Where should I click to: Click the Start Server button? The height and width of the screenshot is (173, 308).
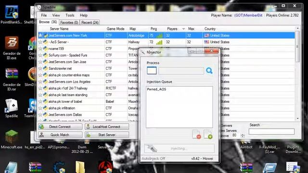click(x=107, y=135)
